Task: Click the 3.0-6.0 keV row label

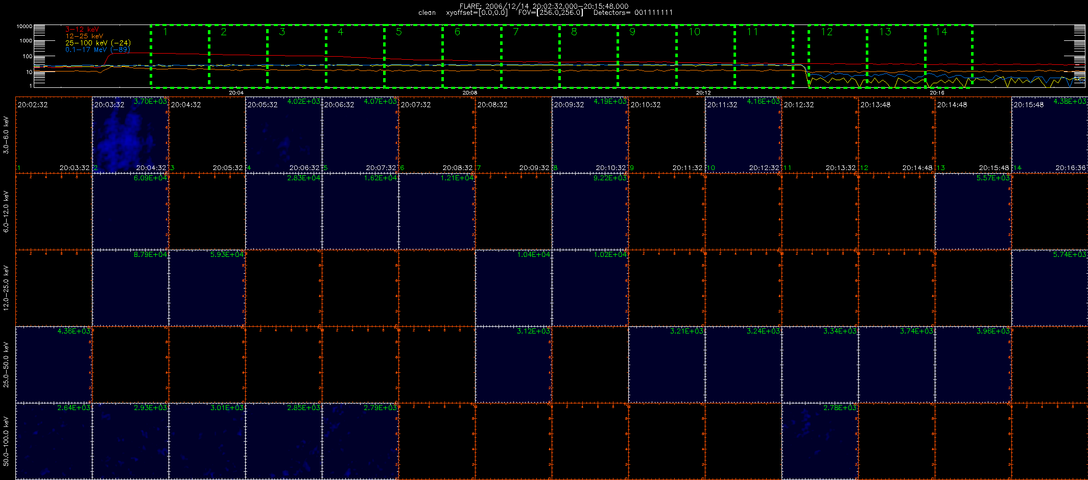Action: 6,135
